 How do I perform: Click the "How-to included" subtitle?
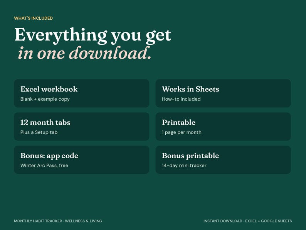coord(181,99)
